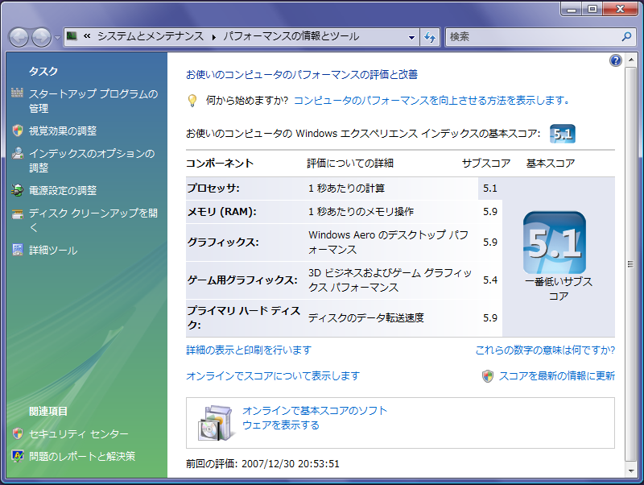
Task: Click the セキュリティ センター shield icon
Action: click(17, 433)
